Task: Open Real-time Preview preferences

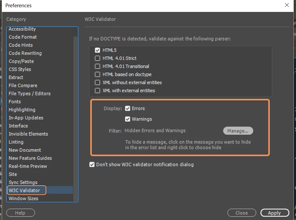Action: click(40, 166)
